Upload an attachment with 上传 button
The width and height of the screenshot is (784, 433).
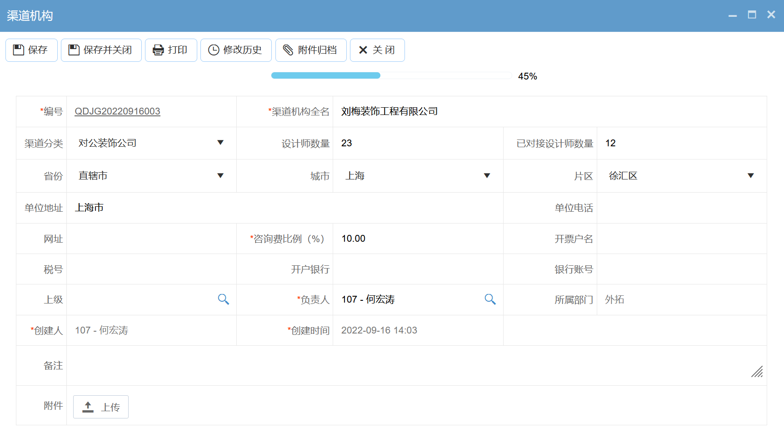(101, 407)
